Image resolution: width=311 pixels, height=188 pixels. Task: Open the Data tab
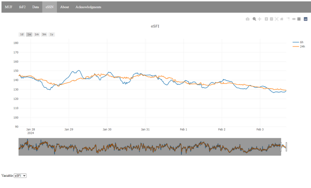35,7
